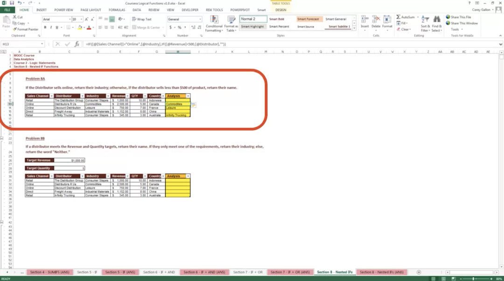
Task: Open the FORMULAS ribbon tab
Action: click(117, 10)
